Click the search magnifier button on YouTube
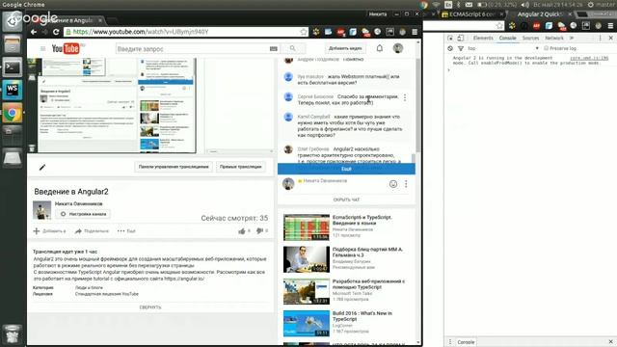617x347 pixels. click(x=292, y=48)
